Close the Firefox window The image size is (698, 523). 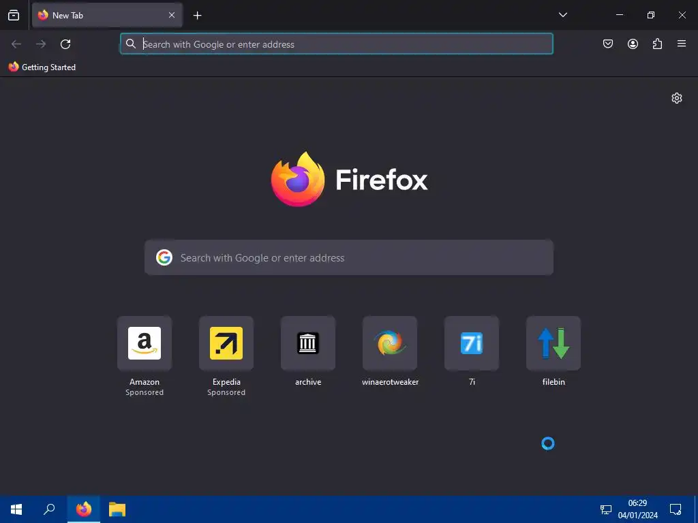682,15
